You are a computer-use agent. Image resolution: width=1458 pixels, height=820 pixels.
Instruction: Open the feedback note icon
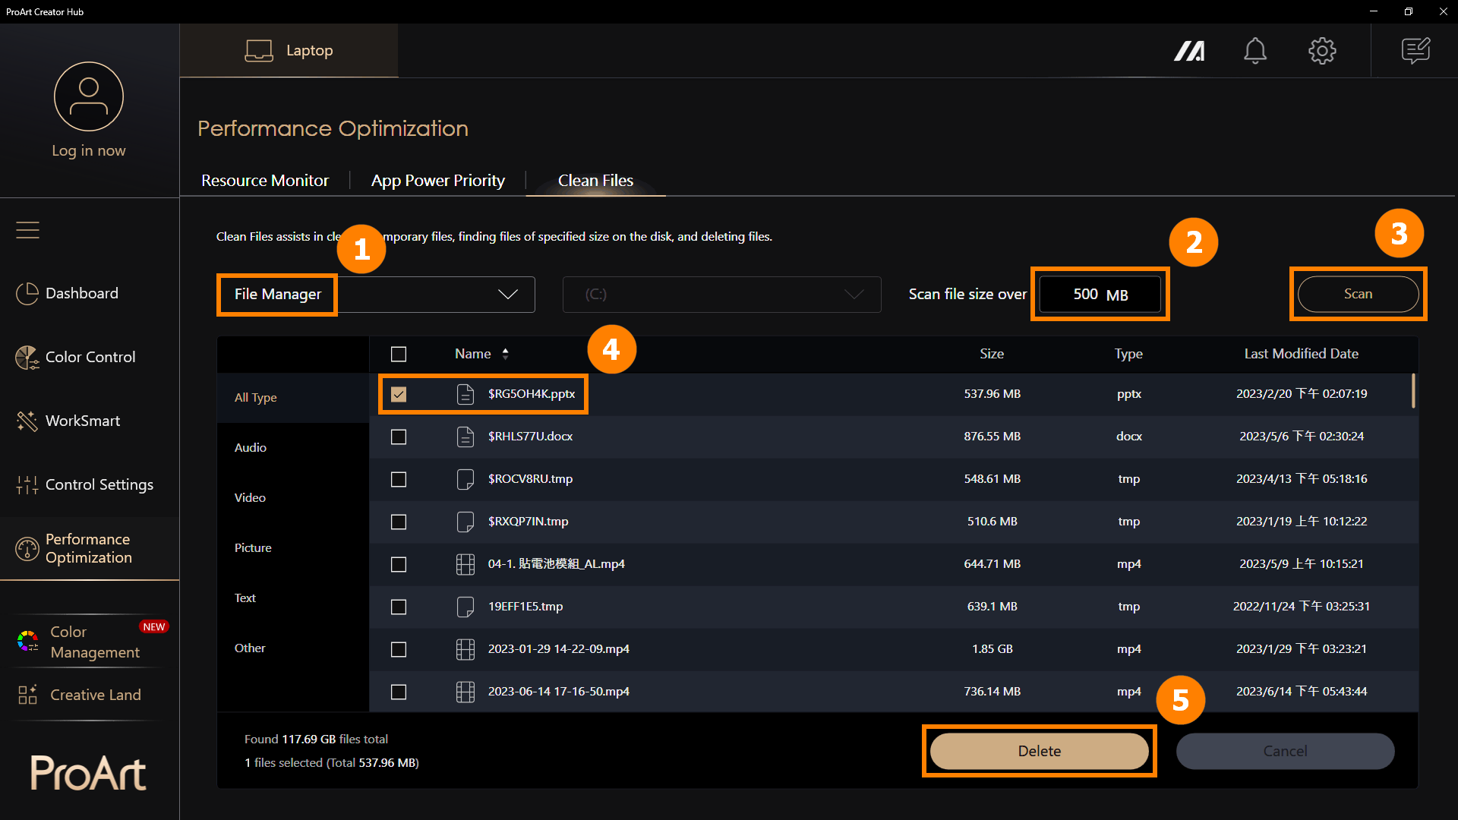tap(1415, 51)
